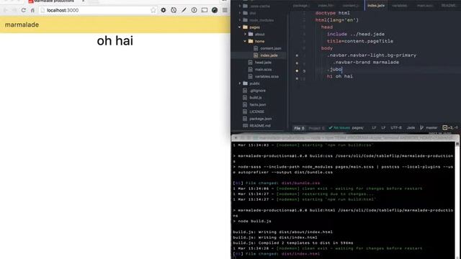Go forward in browser history
461x259 pixels.
point(14,10)
